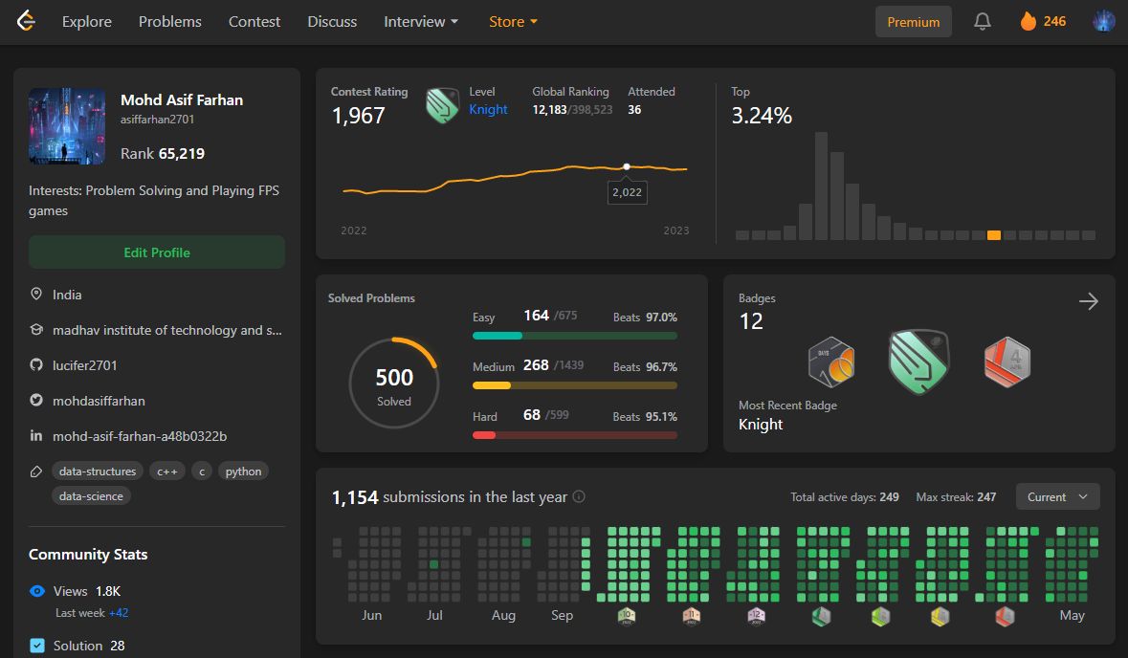Click the Premium button

[x=913, y=22]
